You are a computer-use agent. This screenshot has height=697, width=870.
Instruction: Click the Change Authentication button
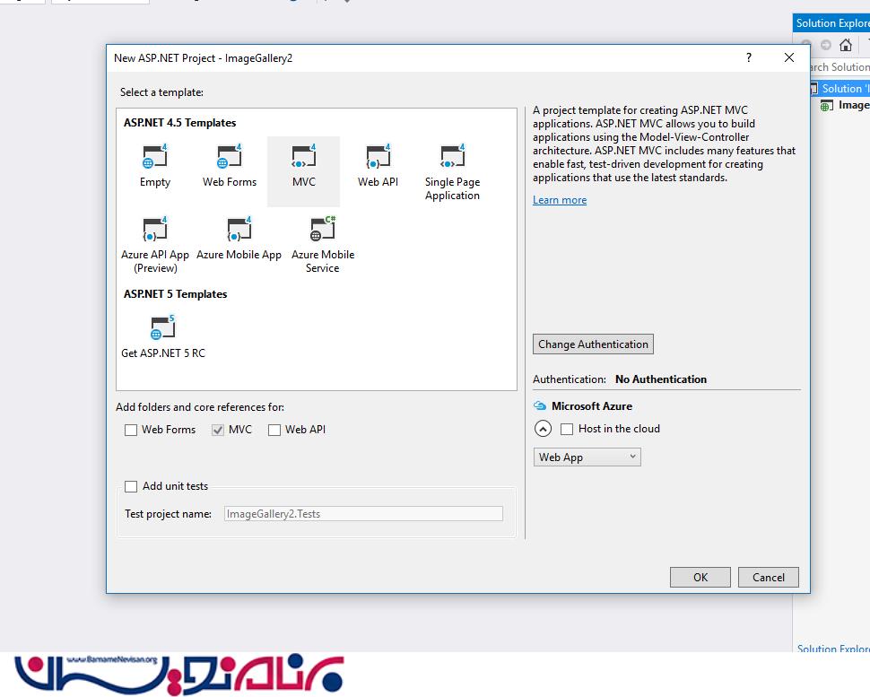[593, 344]
